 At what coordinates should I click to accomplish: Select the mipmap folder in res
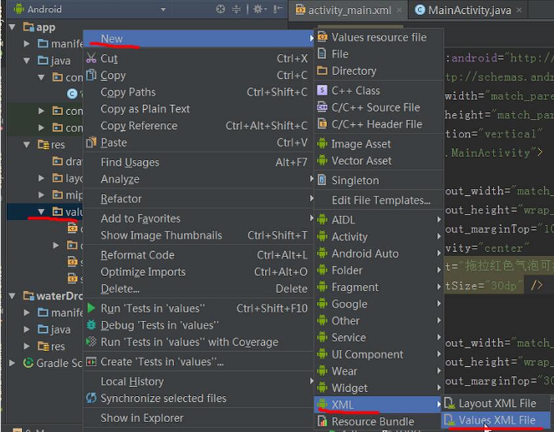[67, 195]
